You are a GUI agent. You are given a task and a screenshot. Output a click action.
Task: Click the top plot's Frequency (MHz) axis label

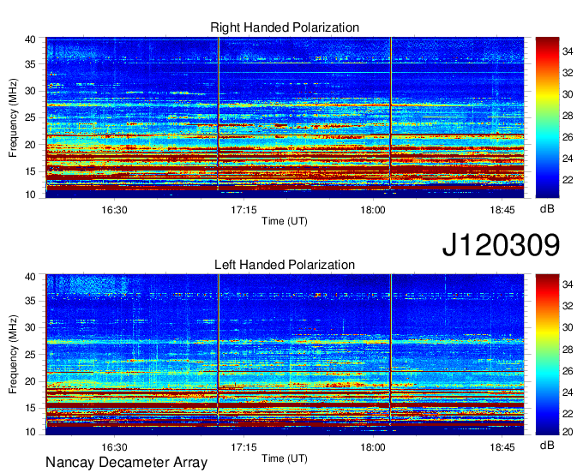click(x=13, y=117)
